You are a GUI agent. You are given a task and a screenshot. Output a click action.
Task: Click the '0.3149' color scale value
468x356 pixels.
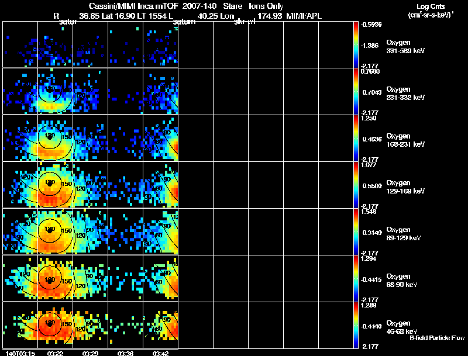pos(372,233)
